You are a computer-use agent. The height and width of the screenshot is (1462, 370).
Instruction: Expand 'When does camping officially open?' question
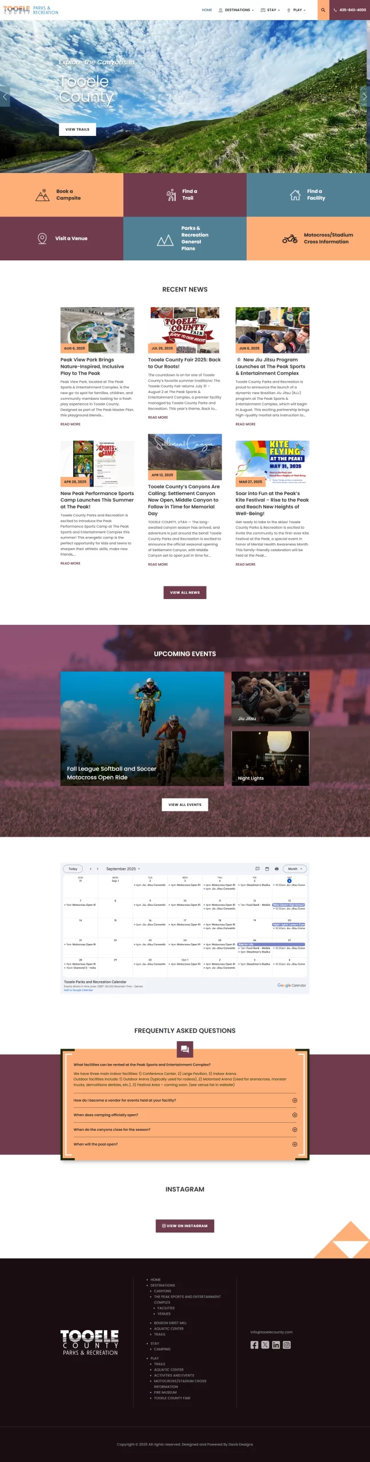pyautogui.click(x=295, y=1114)
